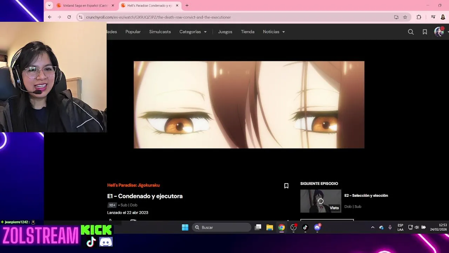449x253 pixels.
Task: Close the Vinland Saga tab
Action: tap(113, 6)
